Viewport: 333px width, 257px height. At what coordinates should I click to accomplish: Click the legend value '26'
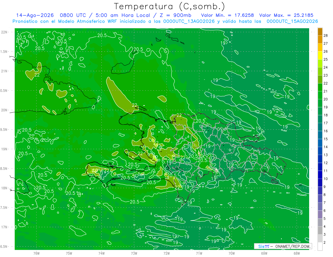326,52
